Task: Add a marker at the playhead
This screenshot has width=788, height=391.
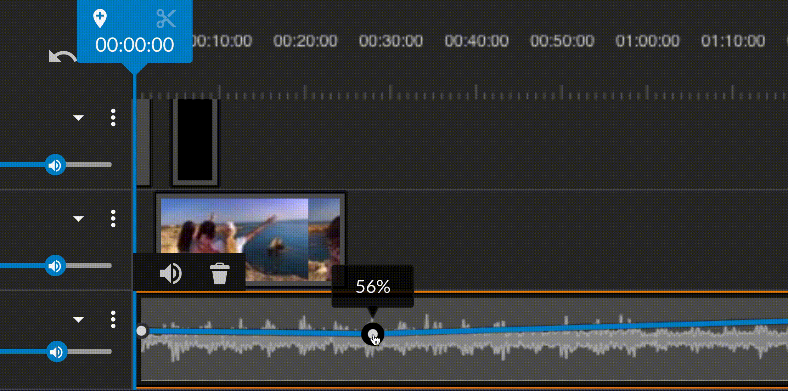Action: (100, 18)
